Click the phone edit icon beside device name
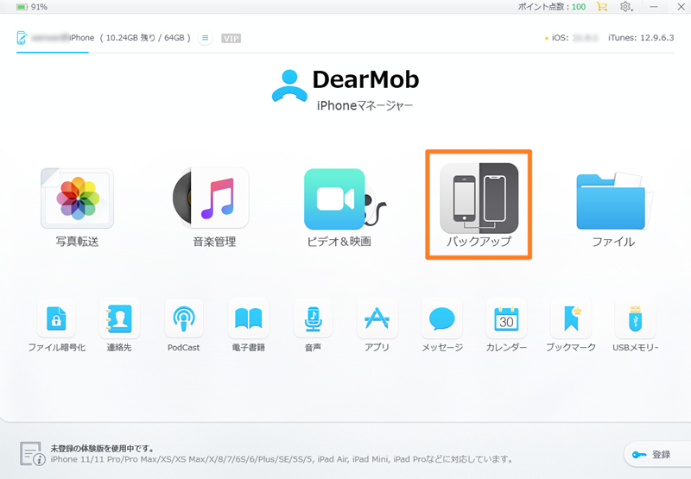 [21, 38]
